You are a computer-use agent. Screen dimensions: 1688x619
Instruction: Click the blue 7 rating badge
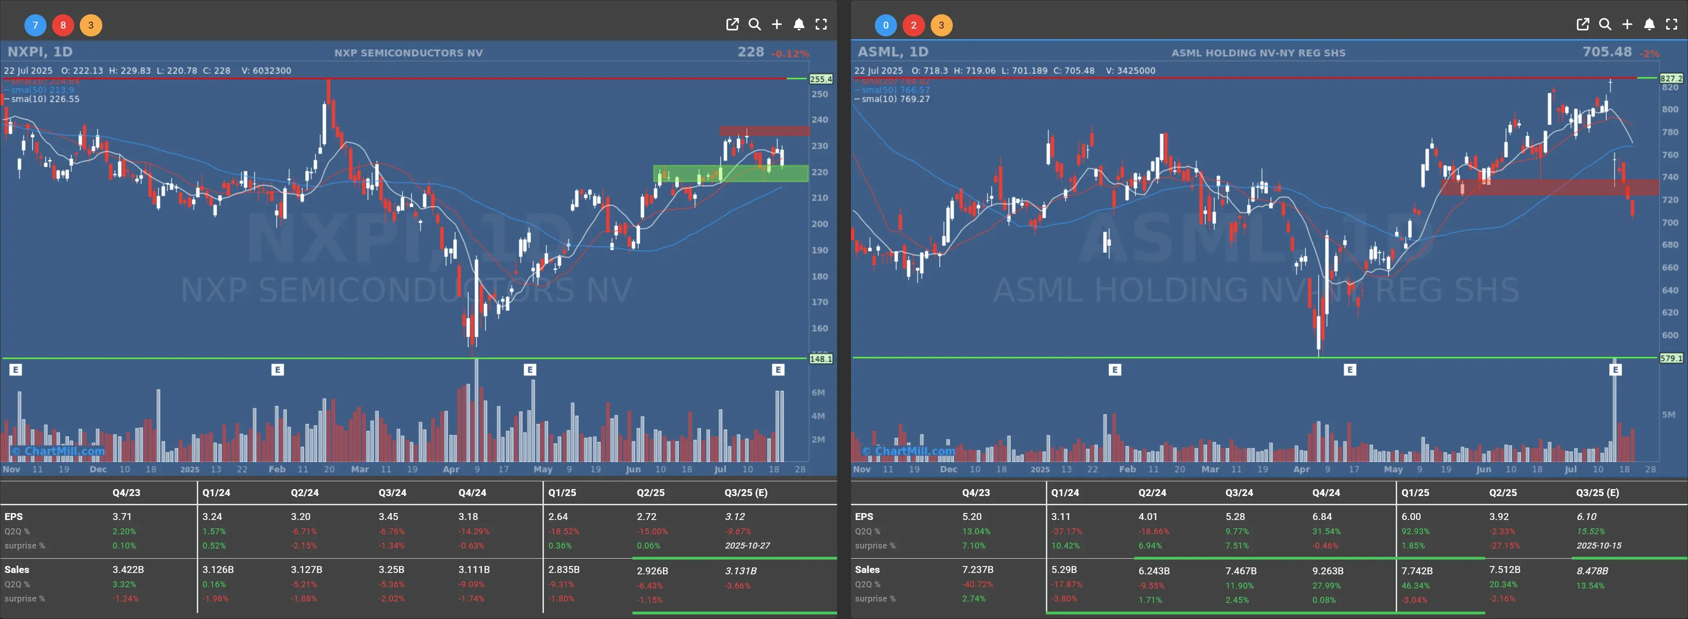(x=35, y=25)
